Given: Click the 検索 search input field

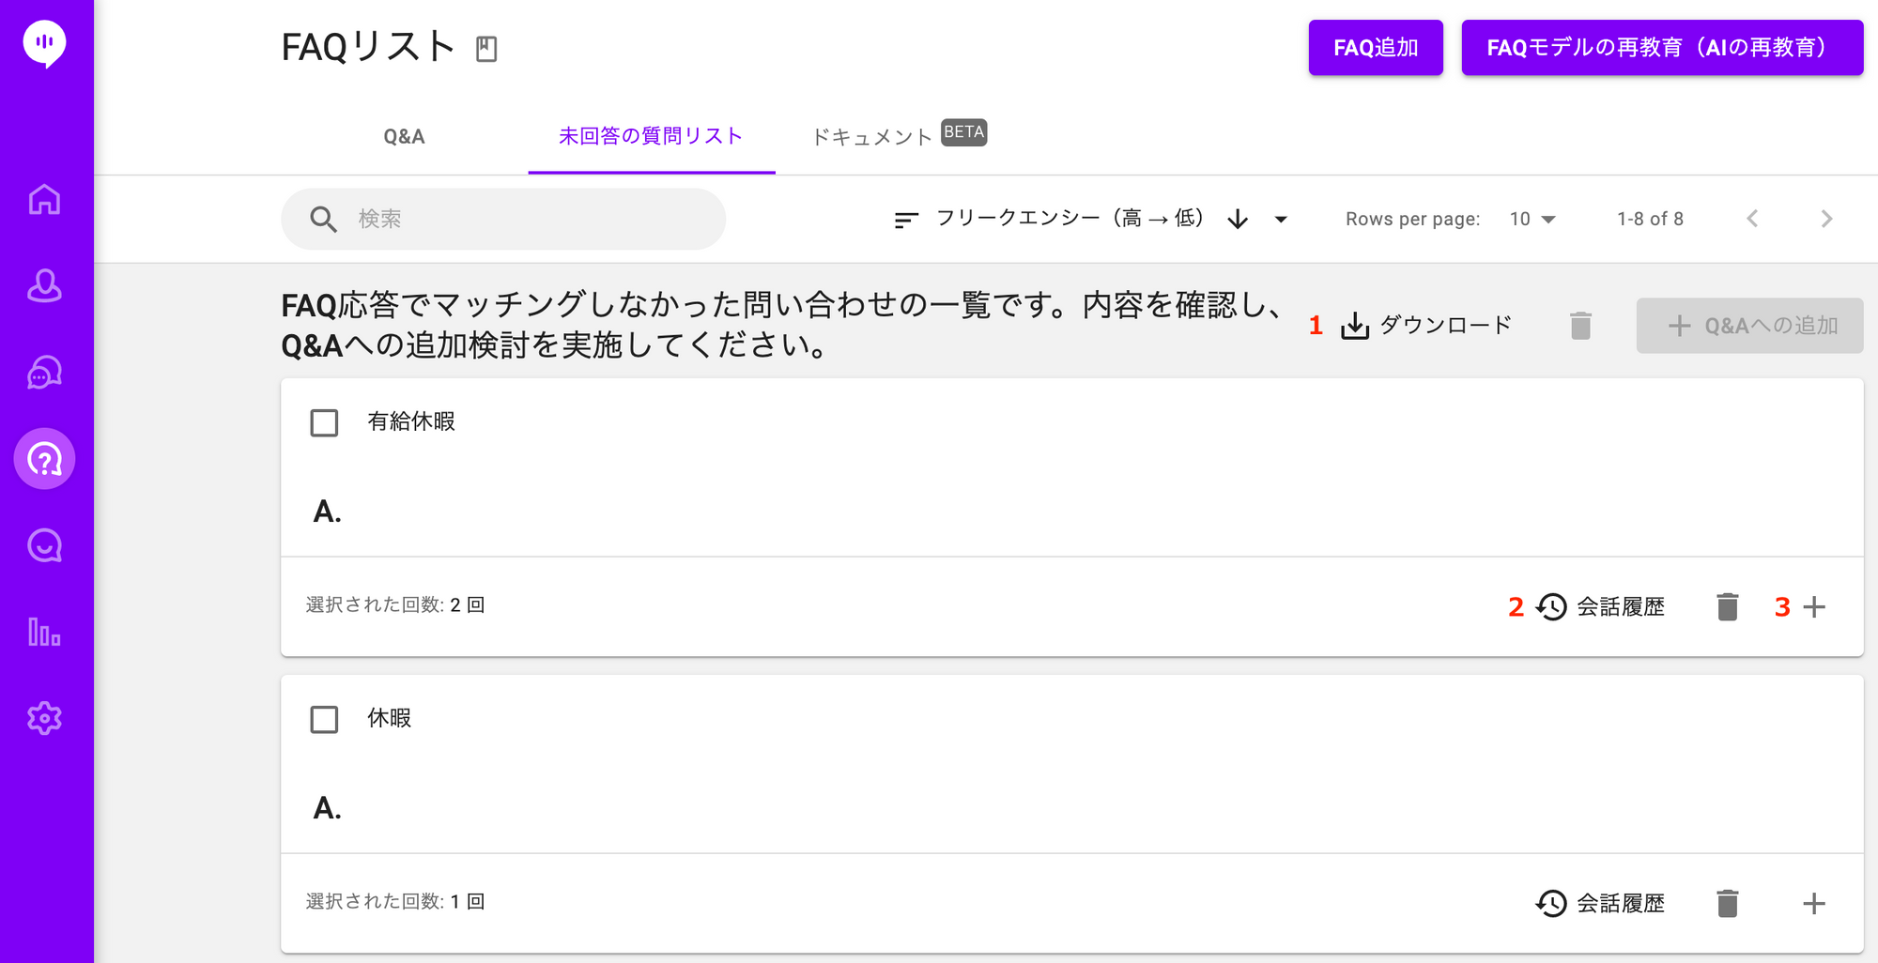Looking at the screenshot, I should (503, 219).
